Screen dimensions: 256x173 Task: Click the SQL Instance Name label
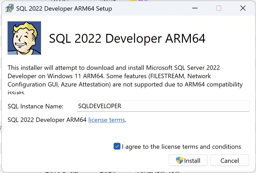click(x=36, y=106)
